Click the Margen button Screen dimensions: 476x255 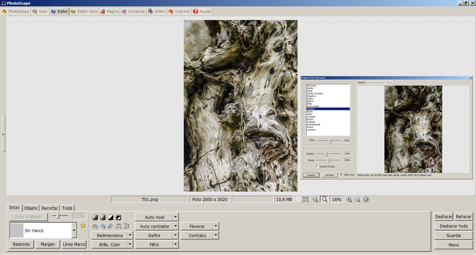[48, 244]
